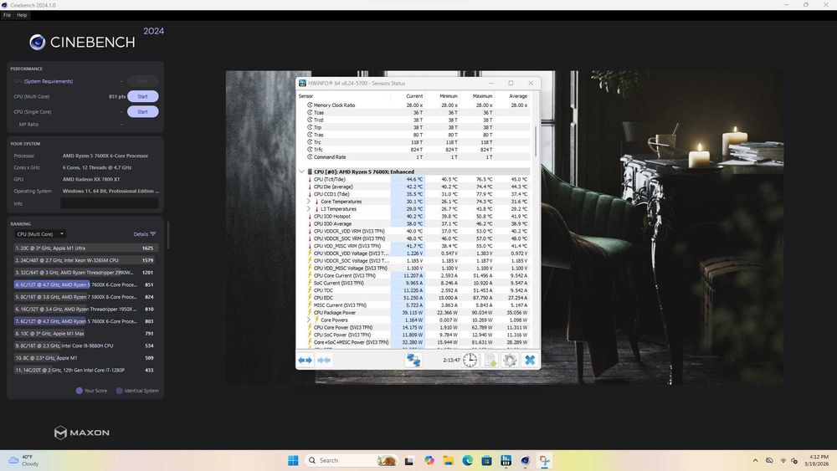Open Snipping Tool taskbar icon
Viewport: 837px width, 471px height.
pyautogui.click(x=545, y=460)
